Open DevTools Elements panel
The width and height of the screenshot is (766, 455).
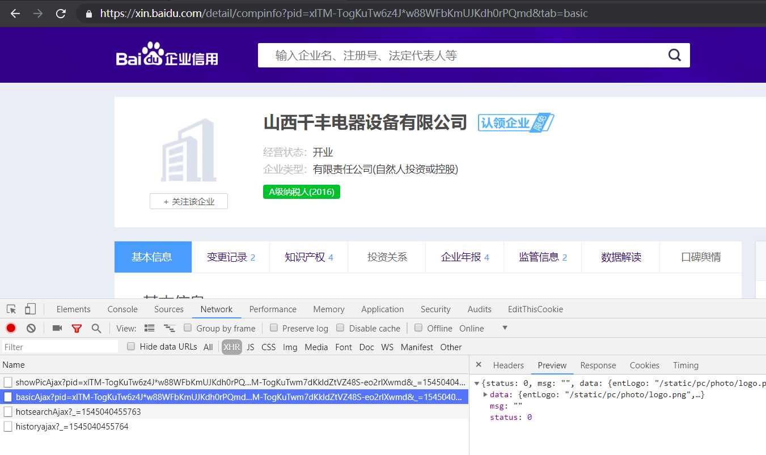[73, 309]
